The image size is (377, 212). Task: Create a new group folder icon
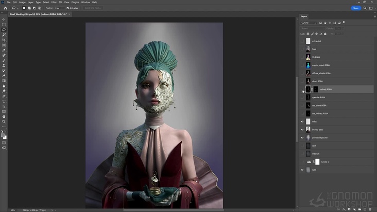pyautogui.click(x=359, y=209)
